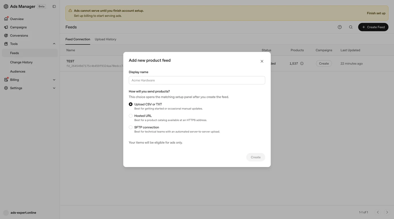Click the Beta badge next to Ads Manager
The height and width of the screenshot is (219, 394).
click(x=41, y=6)
